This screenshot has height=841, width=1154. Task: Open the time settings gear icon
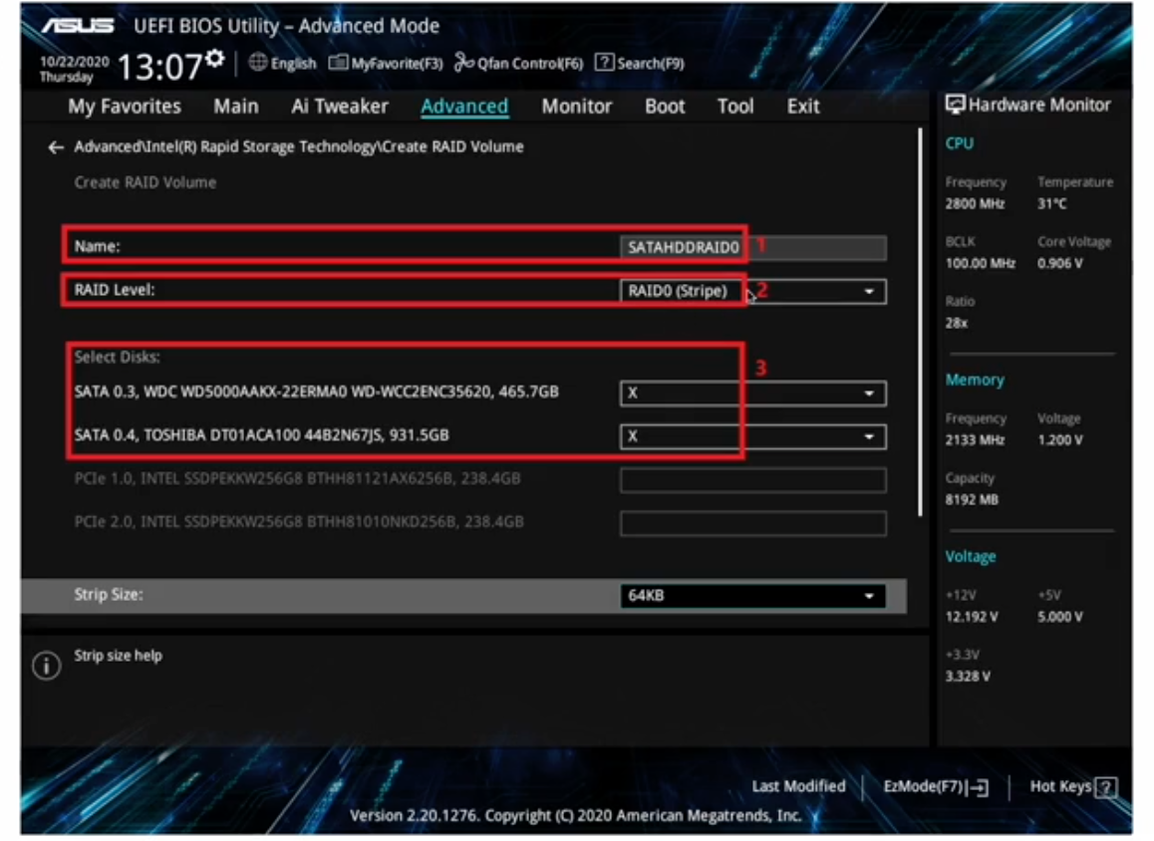(x=214, y=58)
